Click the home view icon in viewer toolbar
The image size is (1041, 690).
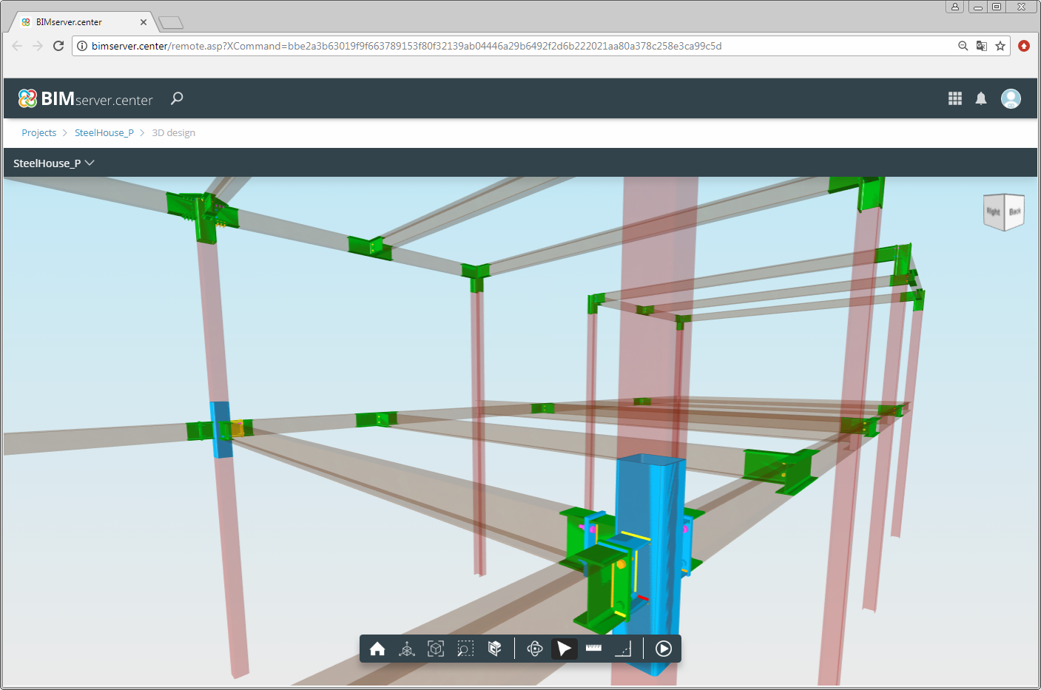click(377, 649)
